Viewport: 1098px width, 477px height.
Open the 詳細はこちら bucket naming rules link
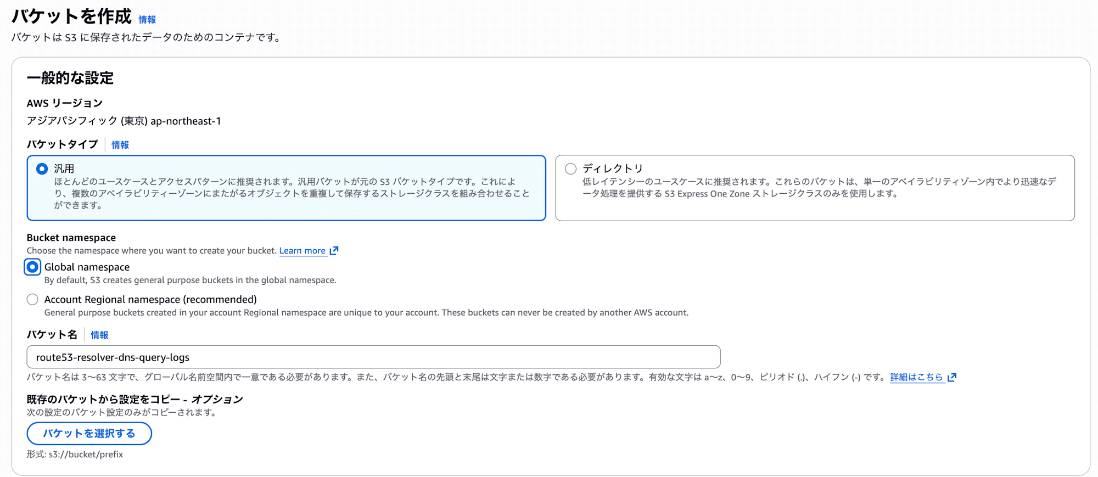pyautogui.click(x=916, y=377)
